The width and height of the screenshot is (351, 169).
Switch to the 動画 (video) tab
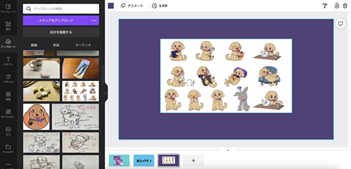coord(56,45)
